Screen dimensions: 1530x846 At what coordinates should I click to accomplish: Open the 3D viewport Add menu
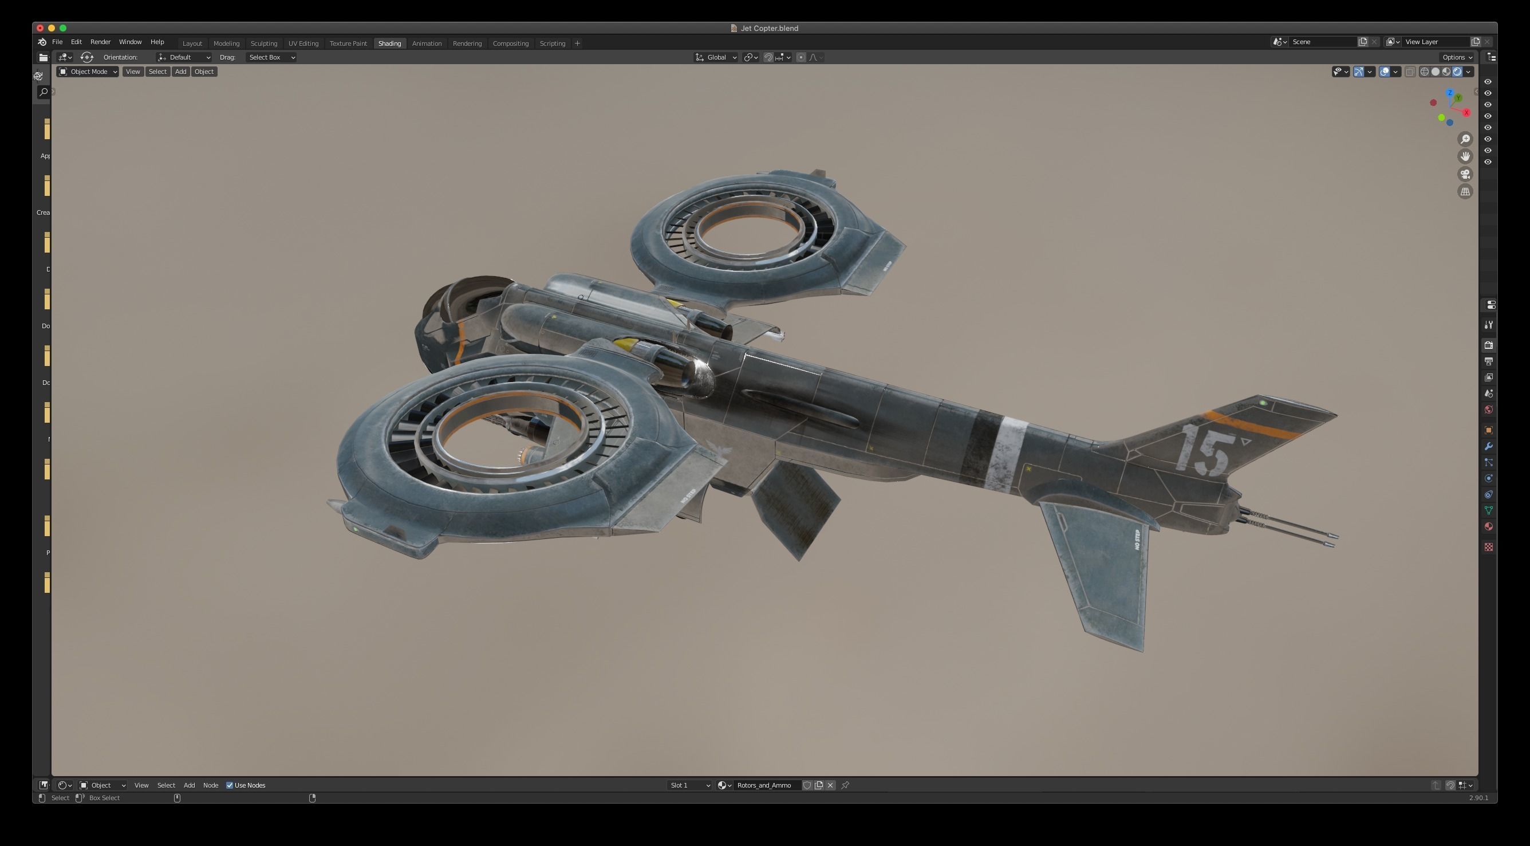[180, 72]
